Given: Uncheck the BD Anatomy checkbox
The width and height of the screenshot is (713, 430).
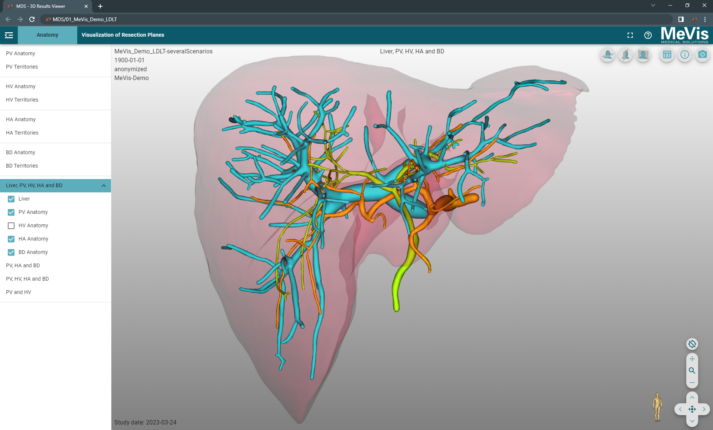Looking at the screenshot, I should coord(11,252).
